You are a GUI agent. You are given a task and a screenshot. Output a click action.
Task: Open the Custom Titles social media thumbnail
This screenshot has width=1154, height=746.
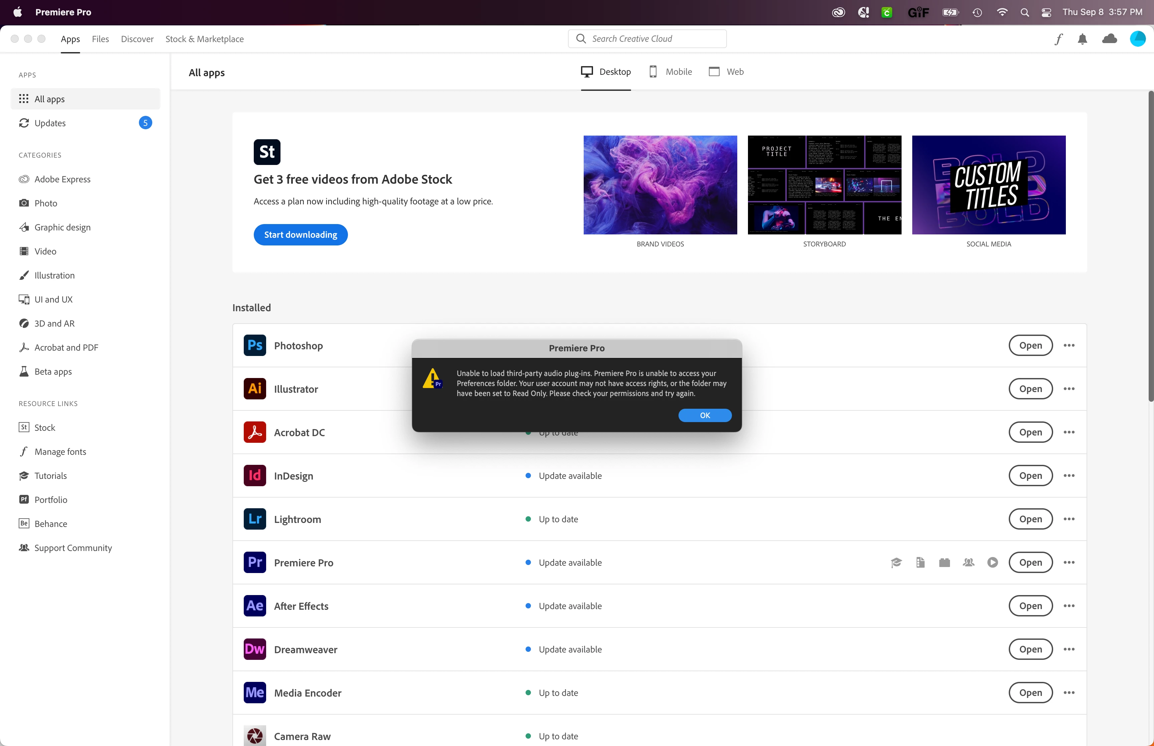tap(988, 185)
